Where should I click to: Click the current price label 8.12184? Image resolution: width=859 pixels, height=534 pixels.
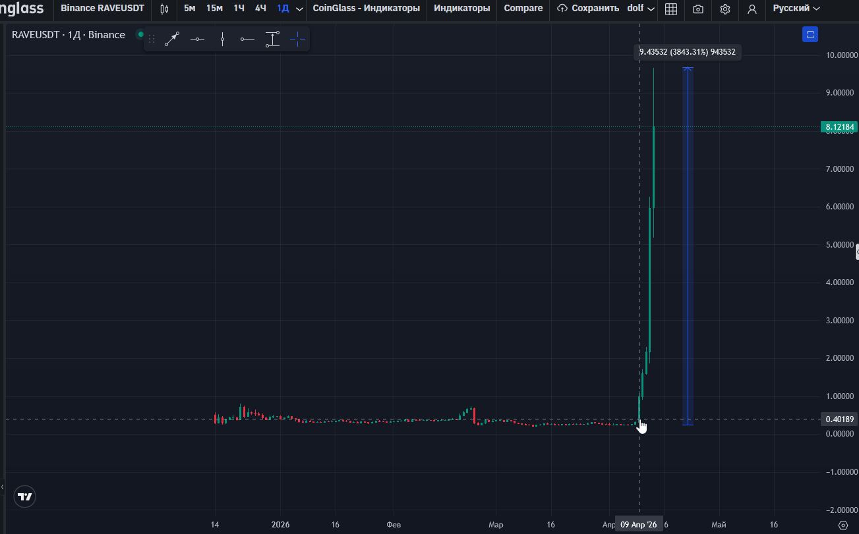click(x=839, y=127)
